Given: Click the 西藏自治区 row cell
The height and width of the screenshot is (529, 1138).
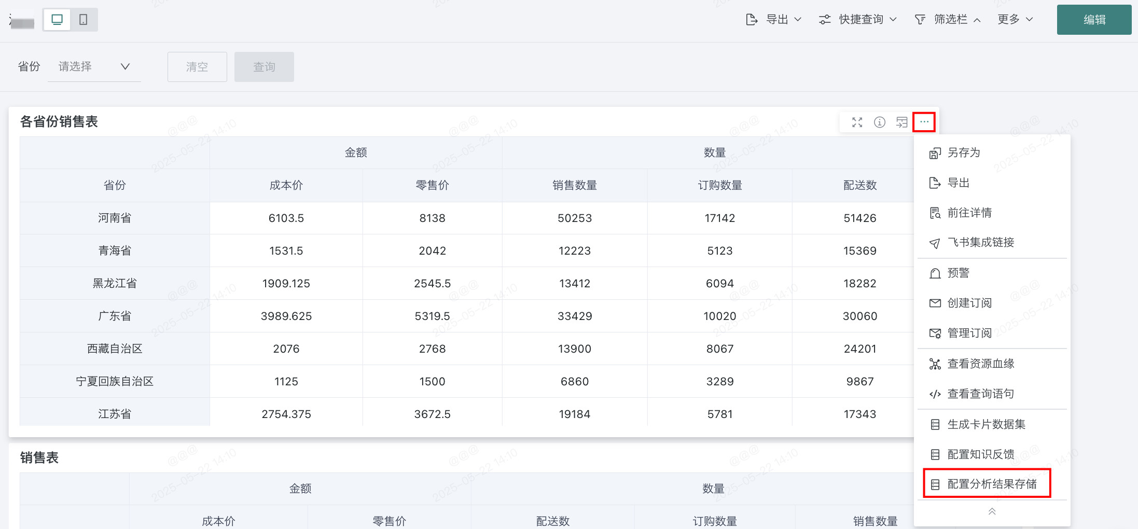Looking at the screenshot, I should point(115,349).
